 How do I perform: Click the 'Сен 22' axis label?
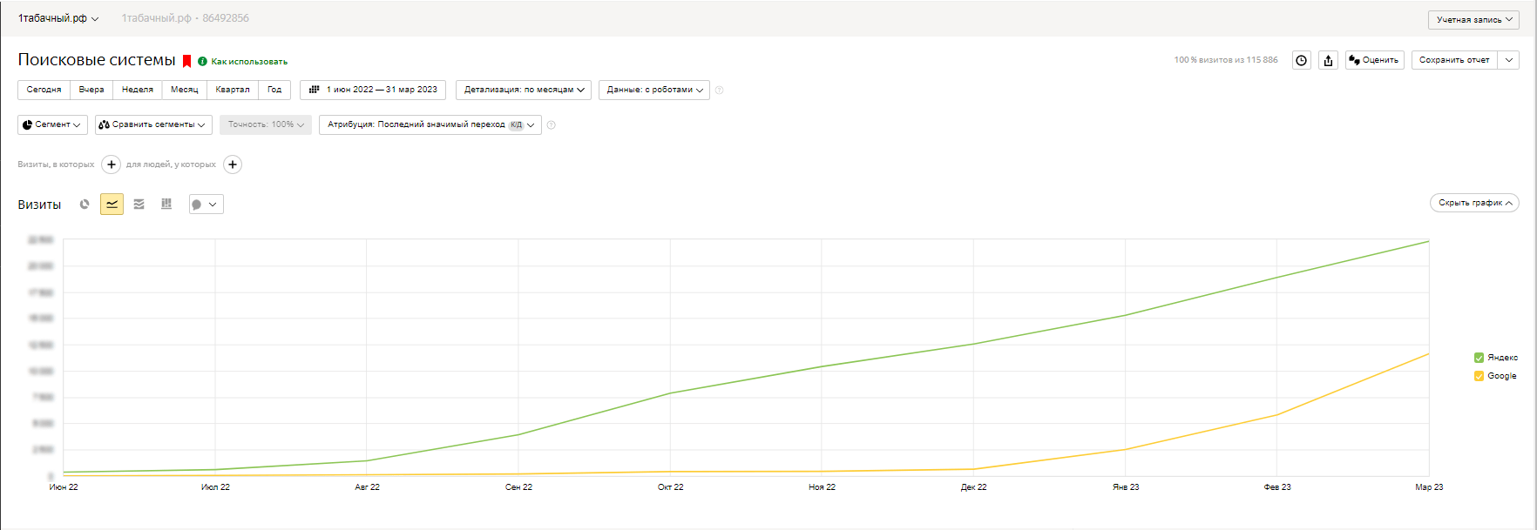point(518,487)
